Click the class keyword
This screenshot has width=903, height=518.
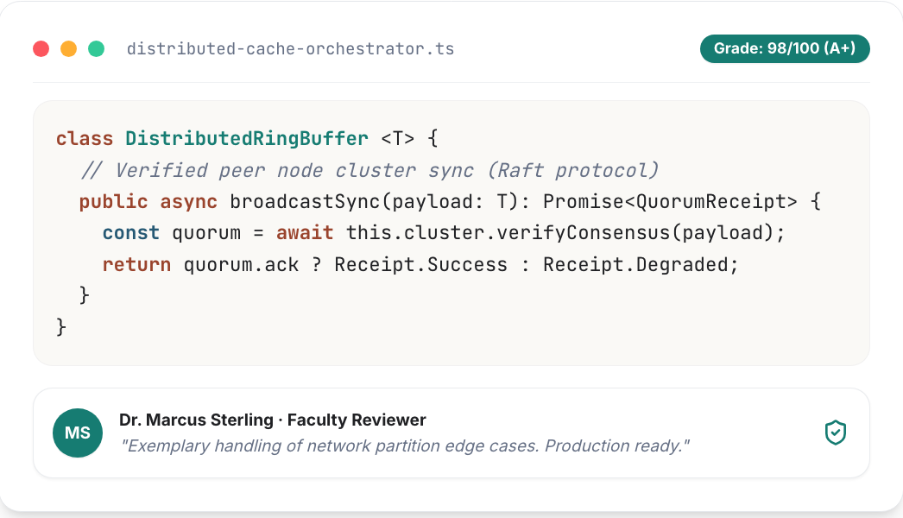click(x=85, y=139)
